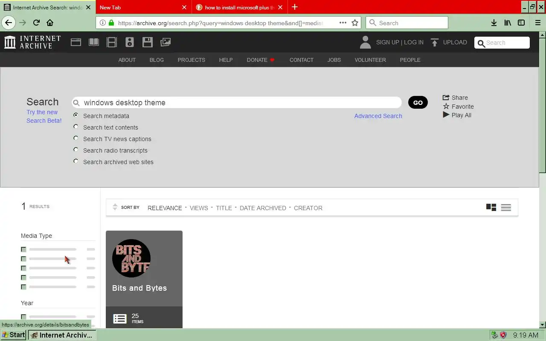This screenshot has height=341, width=546.
Task: Click the Internet Archive logo
Action: tap(32, 42)
